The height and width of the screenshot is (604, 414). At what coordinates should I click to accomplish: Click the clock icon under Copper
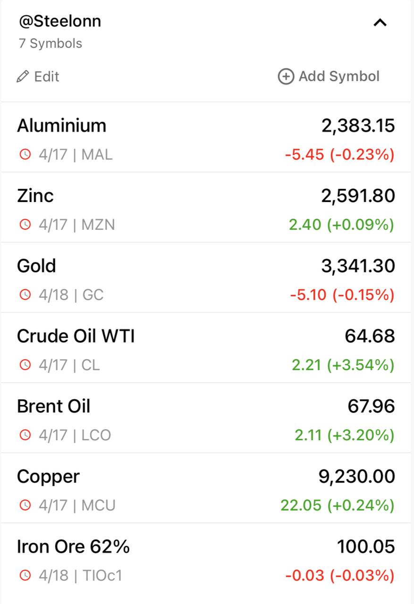click(25, 505)
